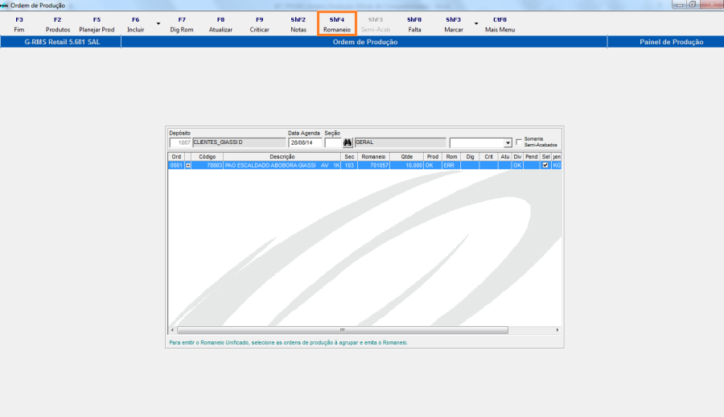This screenshot has width=724, height=417.
Task: Click the KG unit cell in row 0001
Action: 557,165
